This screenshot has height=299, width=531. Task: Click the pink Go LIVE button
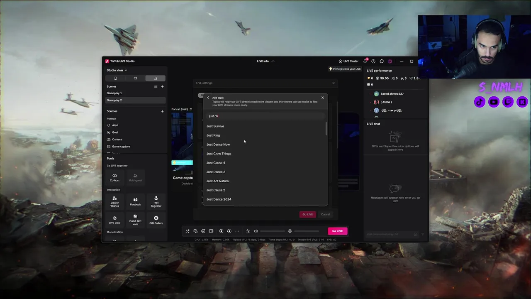337,231
